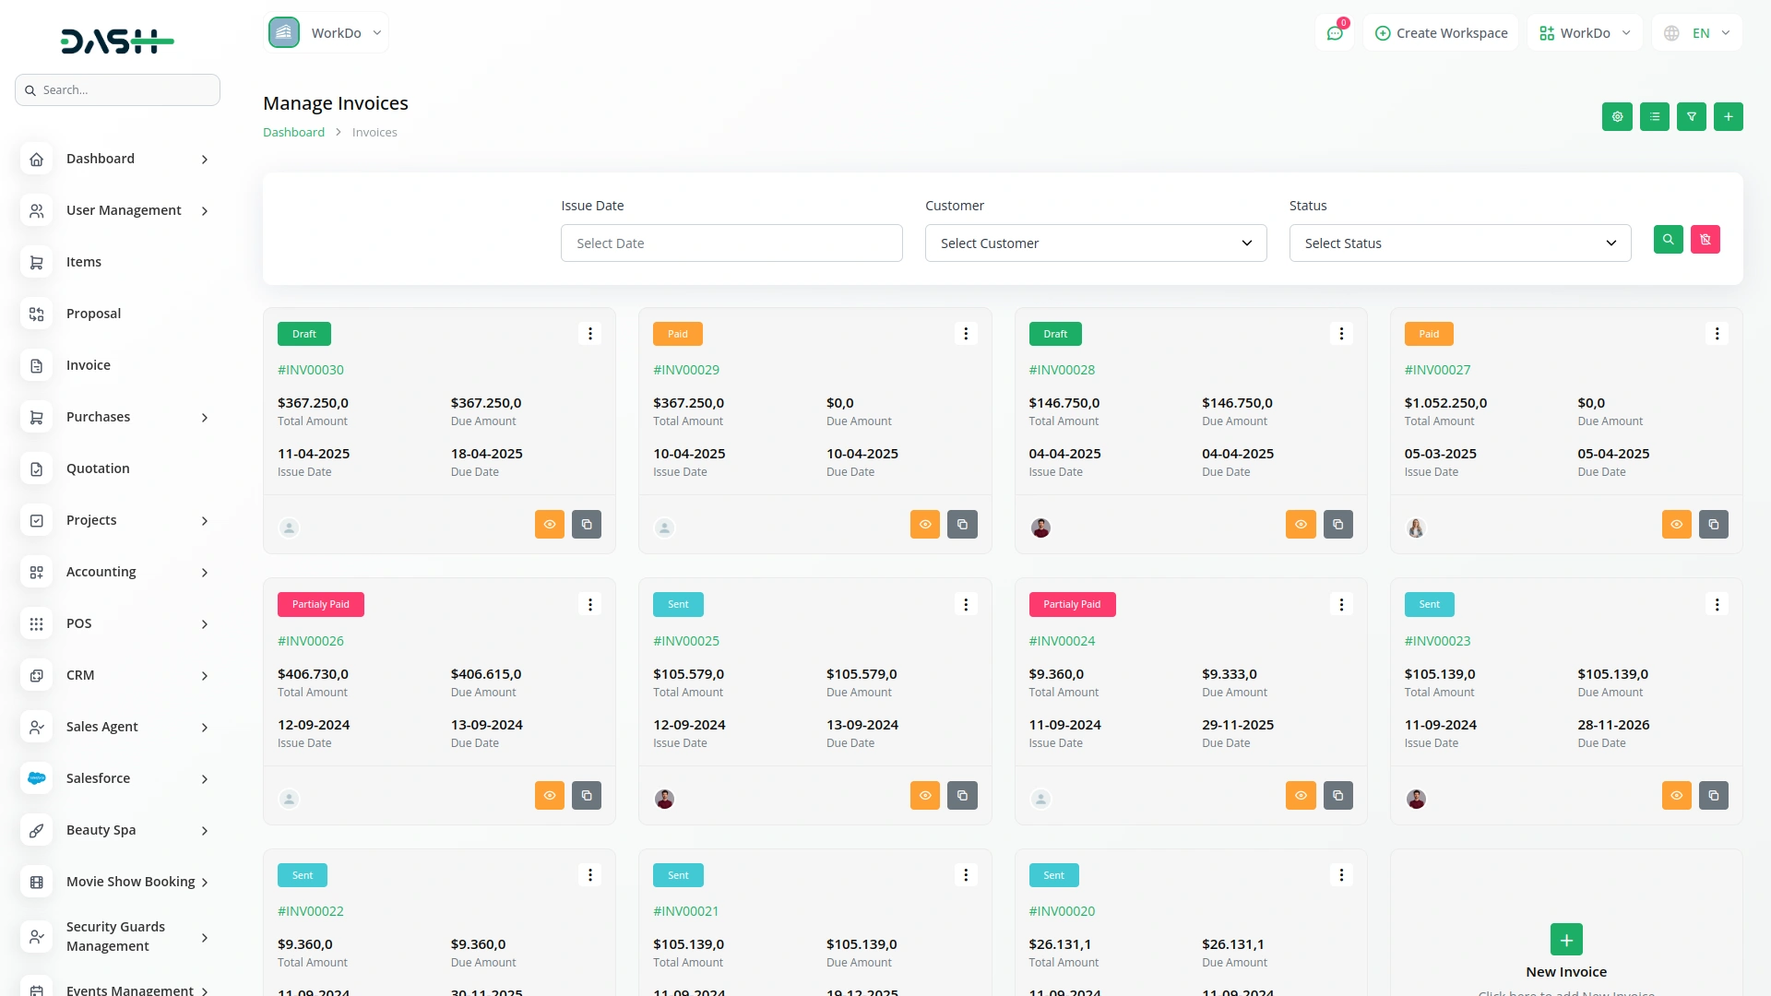Duplicate invoice #INV00030 via copy icon
The height and width of the screenshot is (996, 1771).
pos(587,524)
